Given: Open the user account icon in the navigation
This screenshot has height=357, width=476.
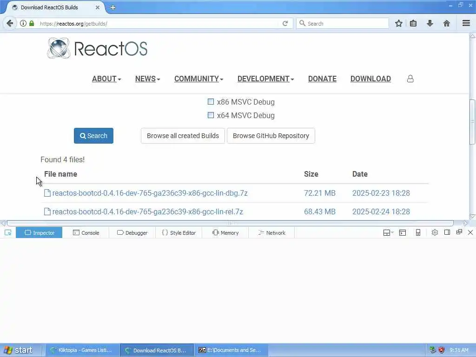Looking at the screenshot, I should pos(410,79).
